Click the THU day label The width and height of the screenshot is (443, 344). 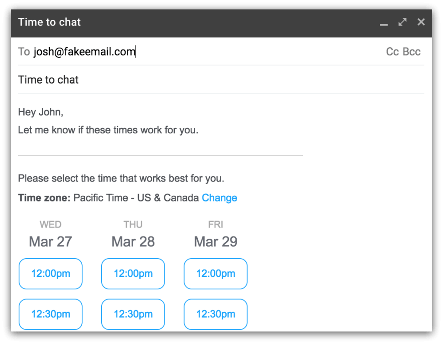click(133, 224)
